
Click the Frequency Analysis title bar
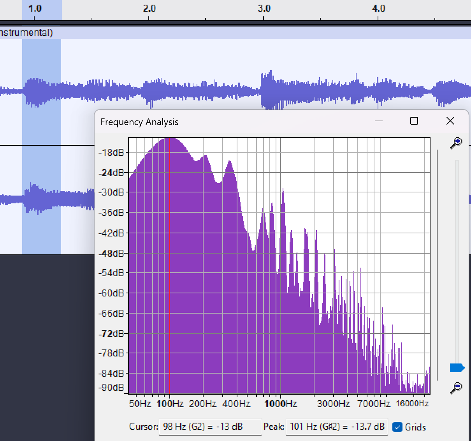pyautogui.click(x=234, y=122)
